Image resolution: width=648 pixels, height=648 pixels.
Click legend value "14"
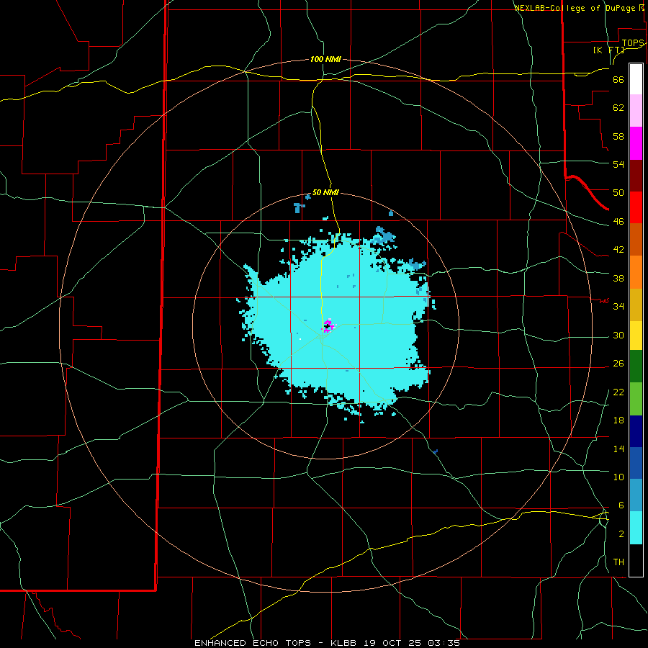pyautogui.click(x=618, y=449)
